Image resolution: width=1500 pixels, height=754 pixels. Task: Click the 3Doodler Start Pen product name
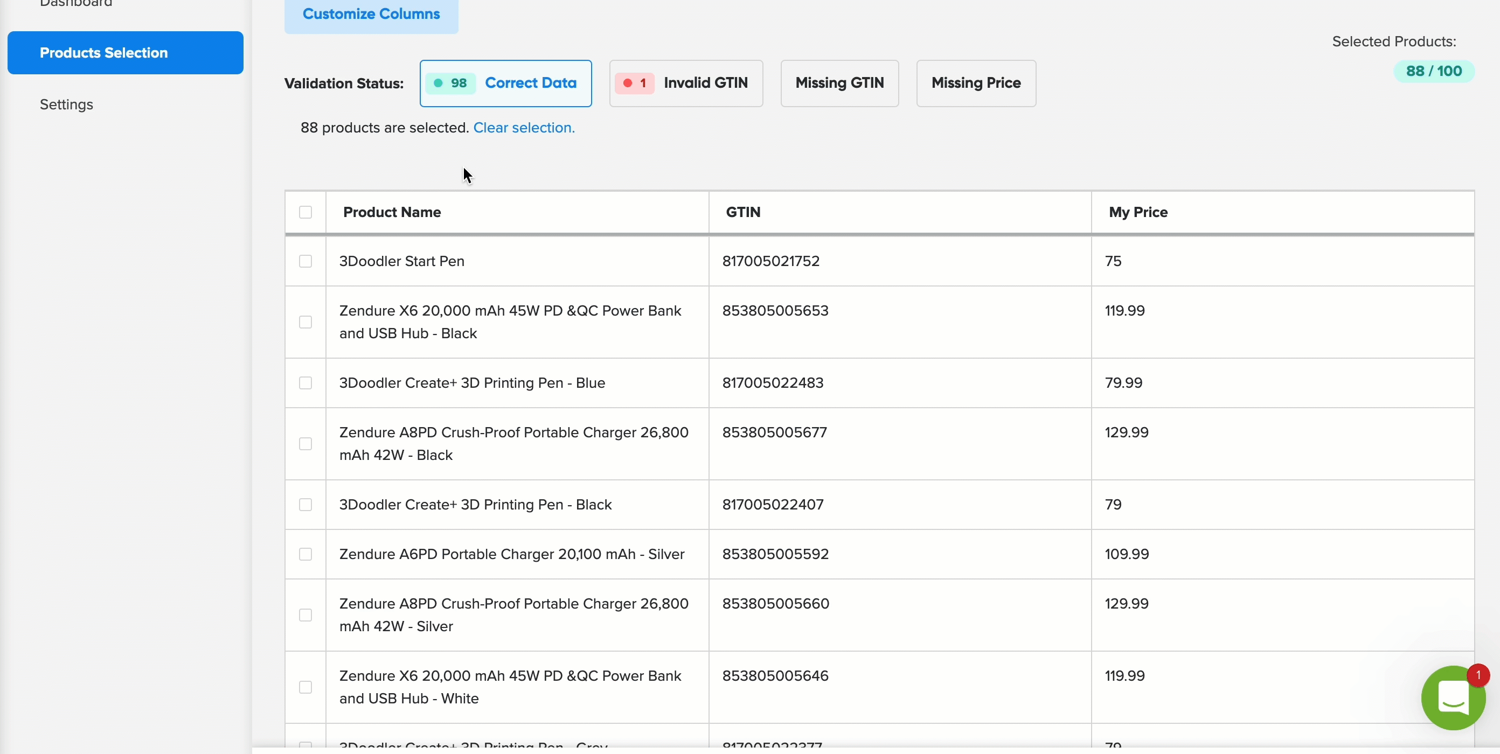coord(402,261)
